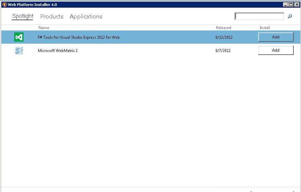301x192 pixels.
Task: Click the search magnifier icon
Action: (290, 16)
